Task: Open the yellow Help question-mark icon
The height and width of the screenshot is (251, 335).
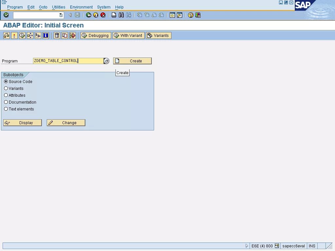Action: tap(191, 15)
